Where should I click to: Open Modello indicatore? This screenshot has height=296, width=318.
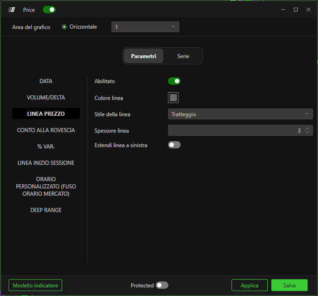[35, 285]
